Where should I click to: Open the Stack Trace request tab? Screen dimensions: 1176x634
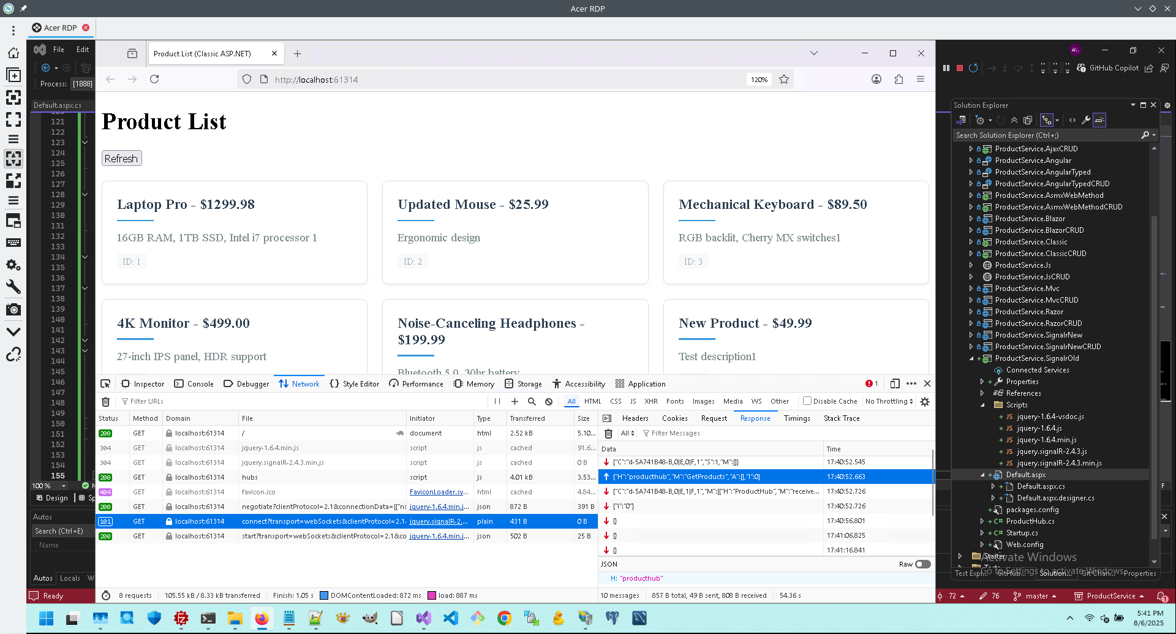(x=842, y=418)
